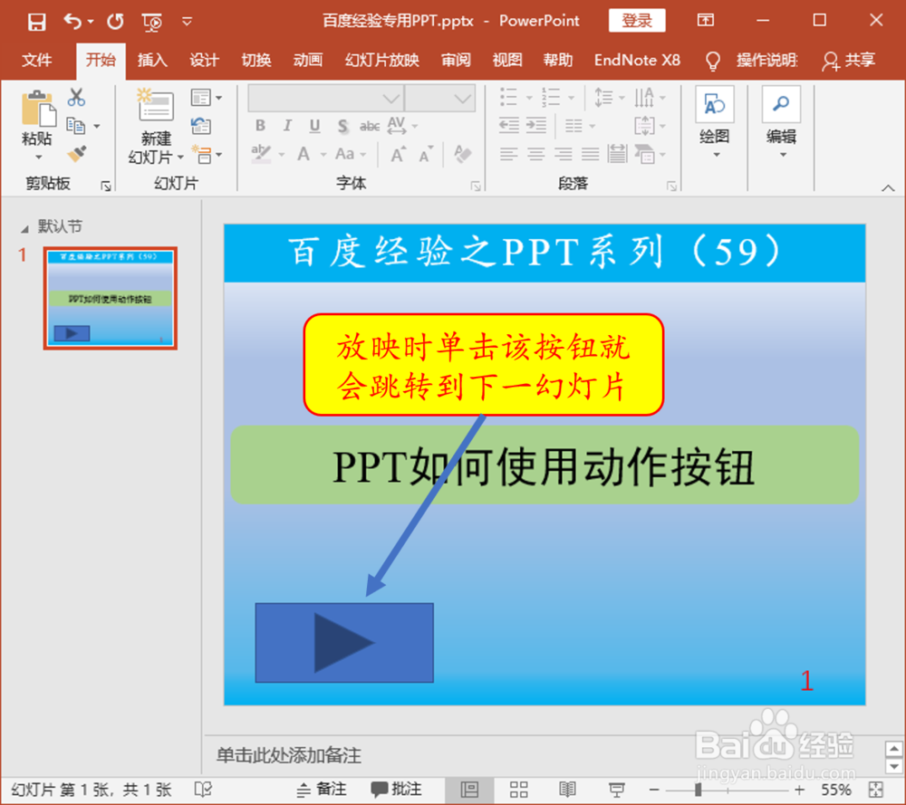906x805 pixels.
Task: Switch to the 幻灯片放映 tab
Action: click(x=382, y=60)
